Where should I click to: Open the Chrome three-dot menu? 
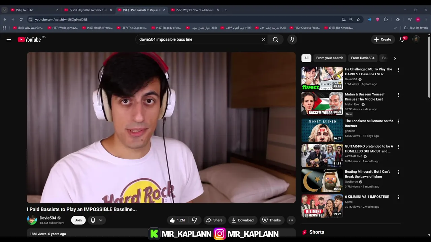(x=426, y=19)
